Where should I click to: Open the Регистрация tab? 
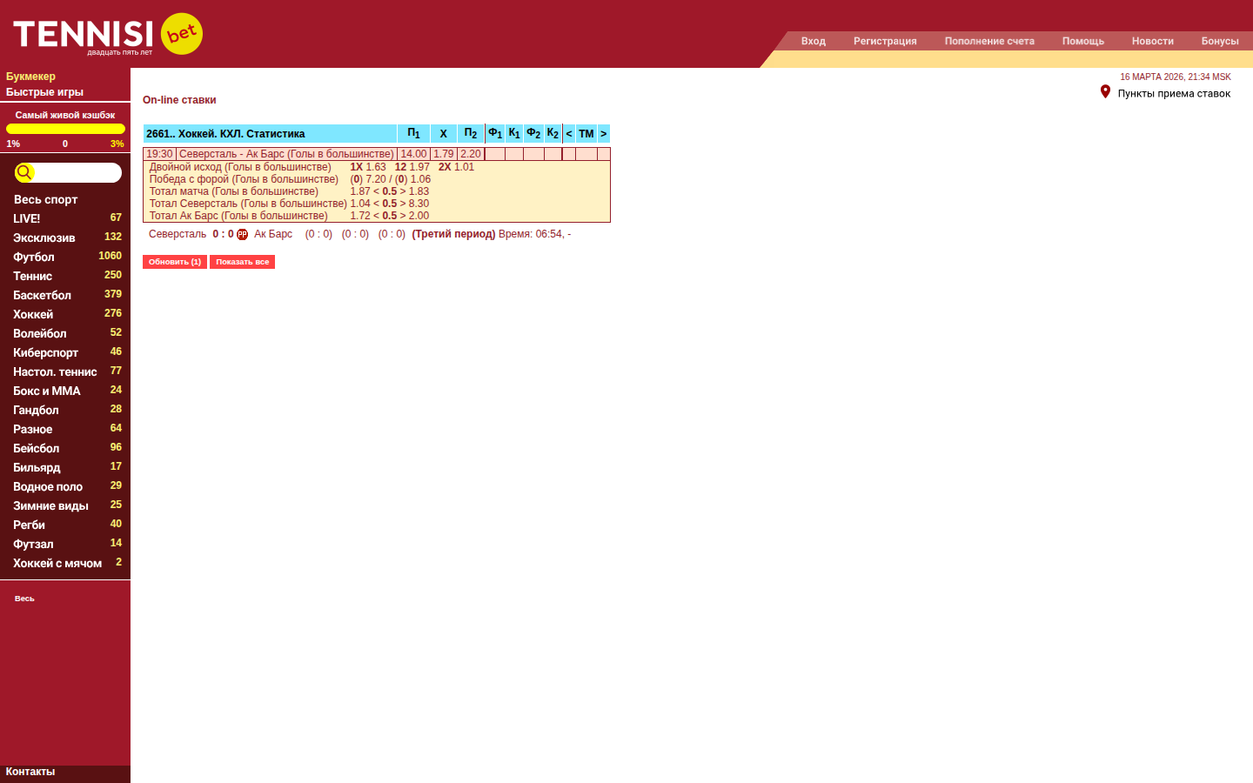[x=884, y=41]
